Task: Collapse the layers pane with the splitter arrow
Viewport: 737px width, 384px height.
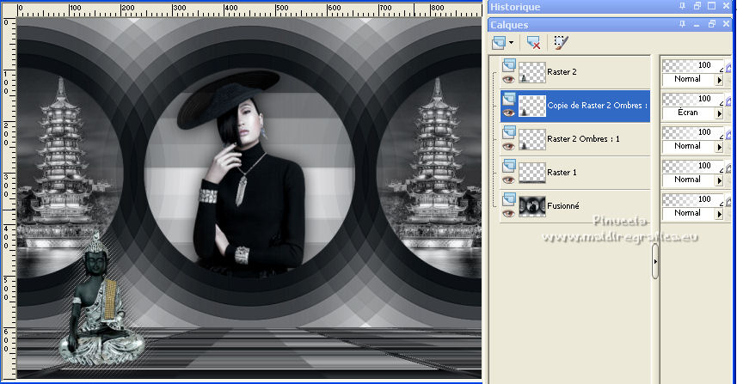Action: point(655,261)
